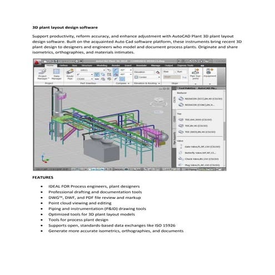Screen dimensions: 275x275
Task: Select the eccentric REDUCER (ECC) palette item
Action: click(200, 99)
